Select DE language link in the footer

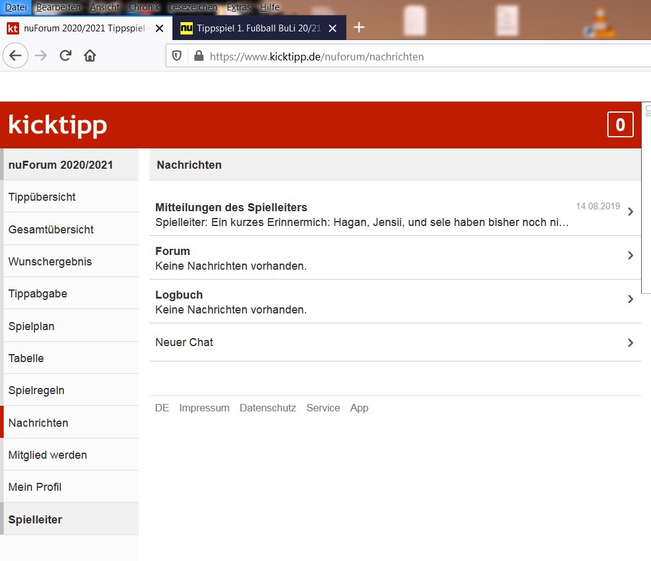point(162,408)
